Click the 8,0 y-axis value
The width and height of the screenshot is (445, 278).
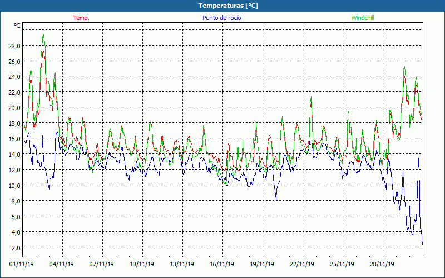[16, 201]
